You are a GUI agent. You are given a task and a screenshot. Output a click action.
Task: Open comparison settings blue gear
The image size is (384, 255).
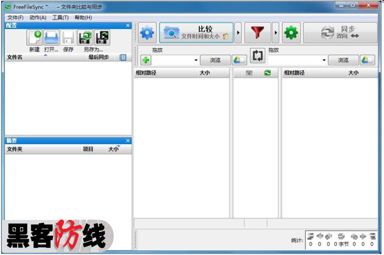[147, 32]
